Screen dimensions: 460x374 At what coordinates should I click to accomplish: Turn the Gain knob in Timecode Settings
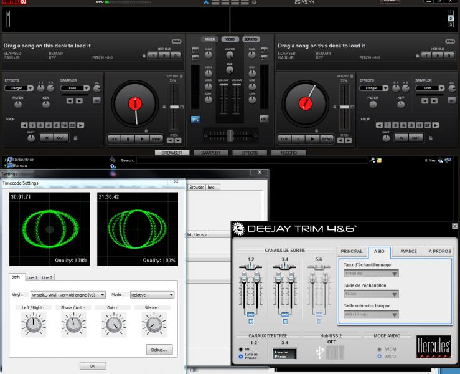[113, 323]
